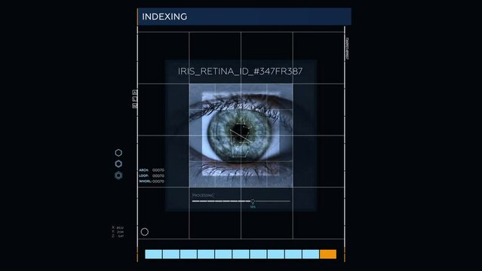Click the PROCESSING label
The height and width of the screenshot is (271, 482).
coord(203,195)
